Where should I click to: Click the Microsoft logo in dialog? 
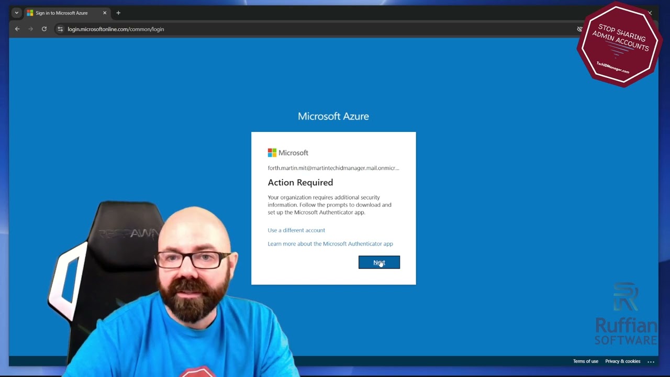pos(288,153)
